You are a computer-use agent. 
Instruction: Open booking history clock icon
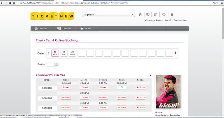148,14
